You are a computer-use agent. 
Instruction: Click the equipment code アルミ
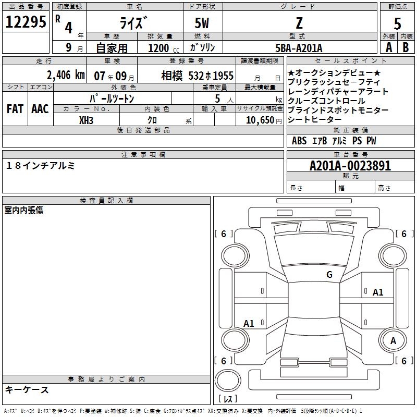point(340,141)
